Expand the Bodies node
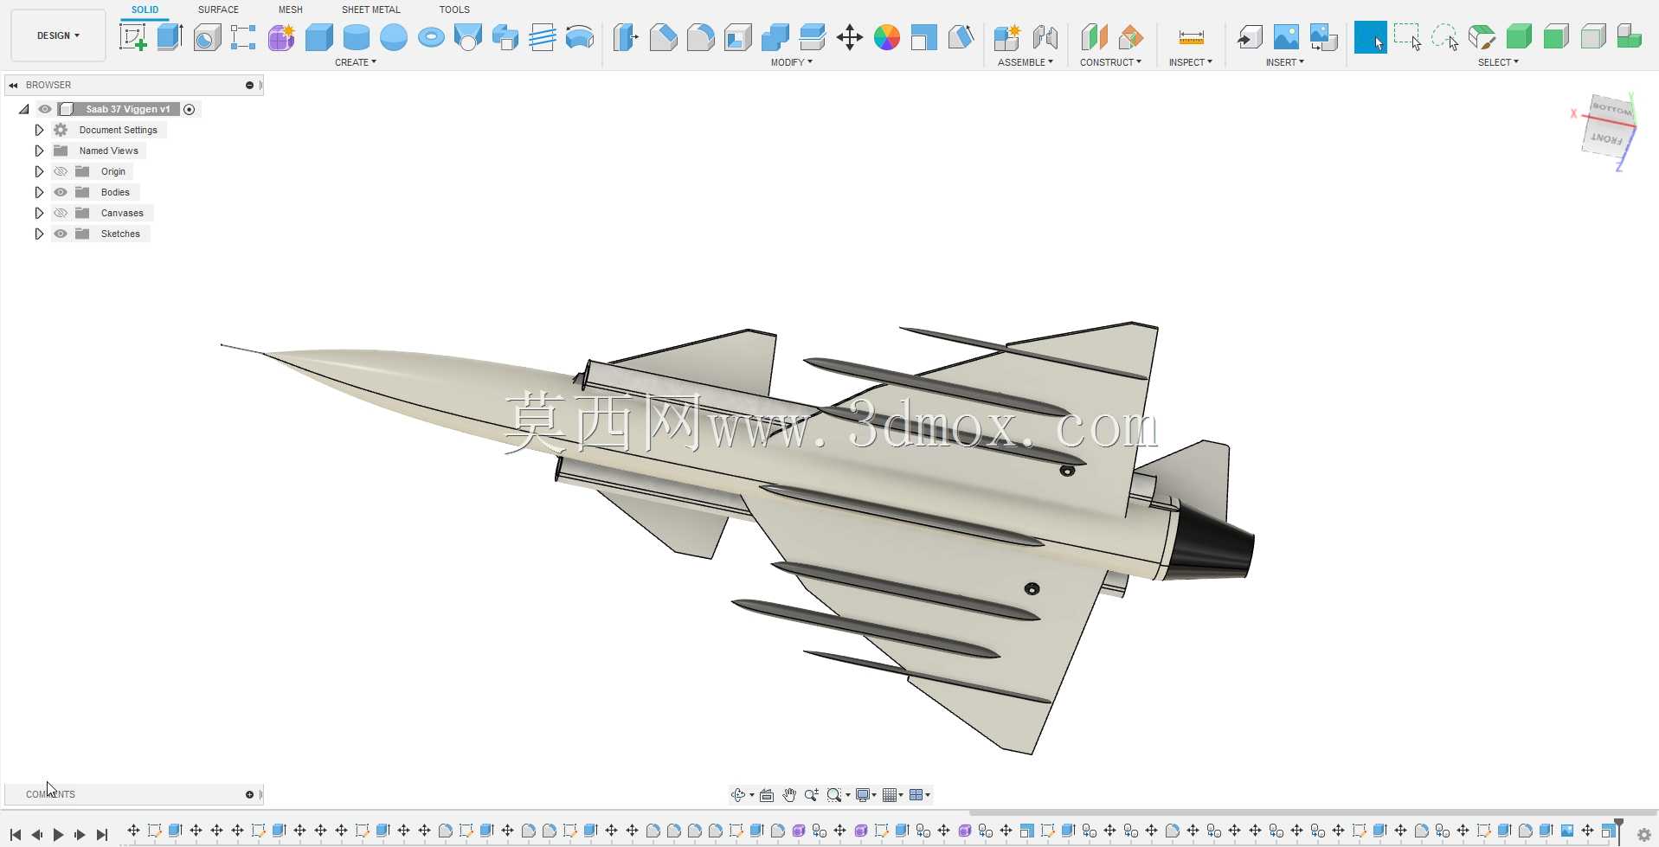Viewport: 1659px width, 847px height. click(39, 192)
